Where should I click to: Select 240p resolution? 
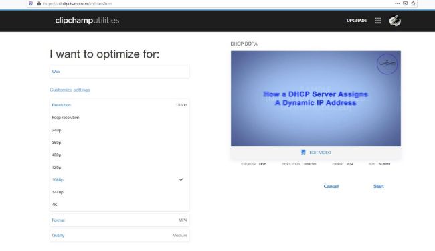click(x=120, y=130)
